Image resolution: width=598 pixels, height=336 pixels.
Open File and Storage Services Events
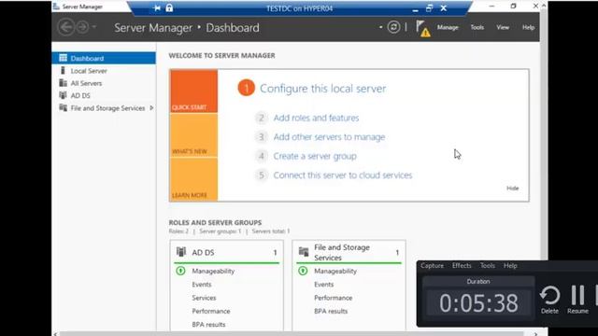tap(324, 285)
